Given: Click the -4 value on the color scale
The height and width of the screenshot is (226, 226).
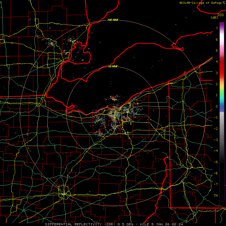Looking at the screenshot, I should (216, 151).
